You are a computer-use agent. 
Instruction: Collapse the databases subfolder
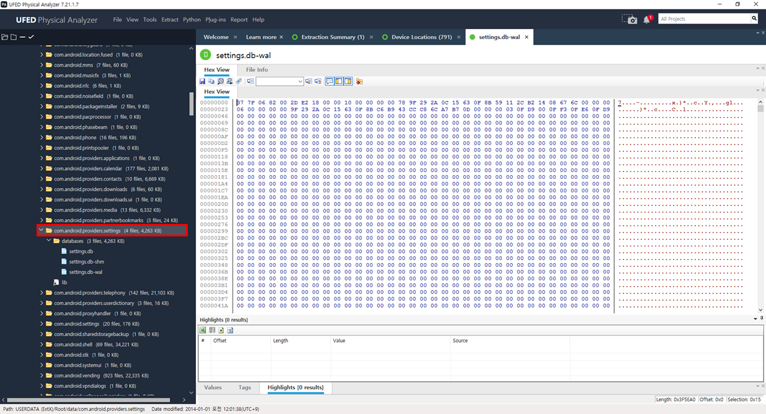click(49, 241)
